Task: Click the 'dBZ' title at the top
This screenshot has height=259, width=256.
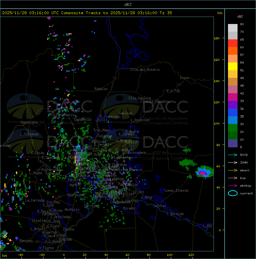Action: coord(128,4)
